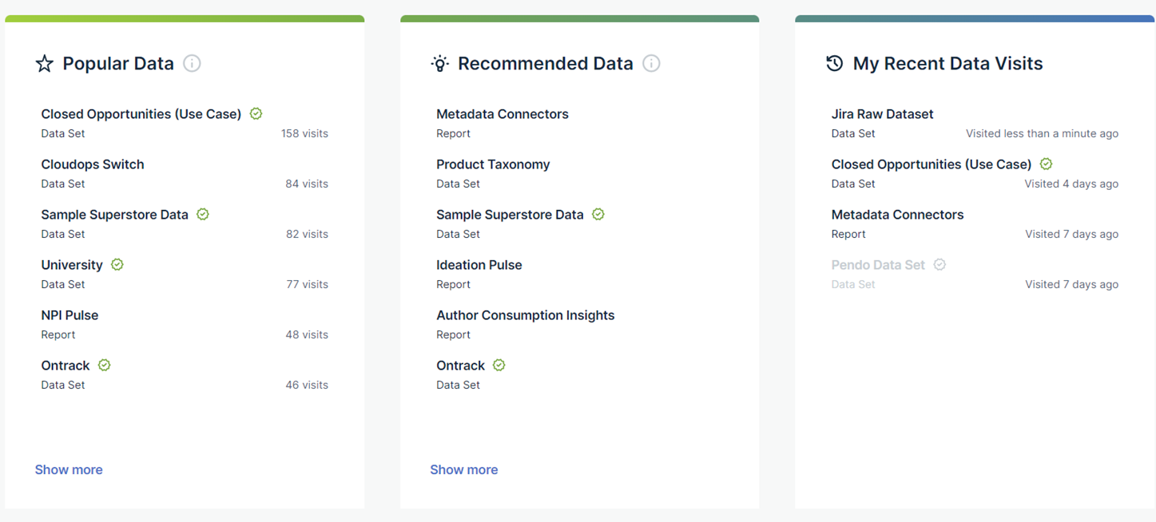The width and height of the screenshot is (1156, 522).
Task: Click the star icon beside Popular Data
Action: tap(45, 64)
